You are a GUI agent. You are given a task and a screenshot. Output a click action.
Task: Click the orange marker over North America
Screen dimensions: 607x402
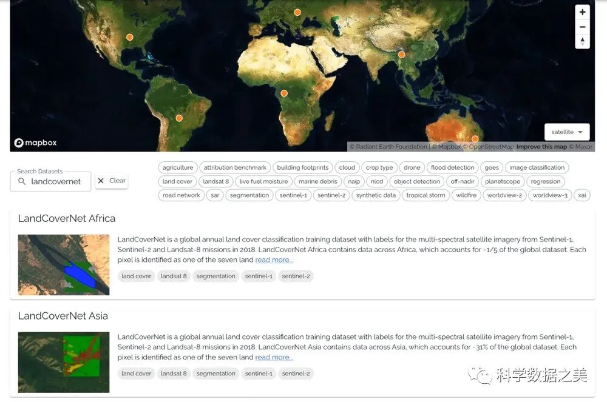129,38
